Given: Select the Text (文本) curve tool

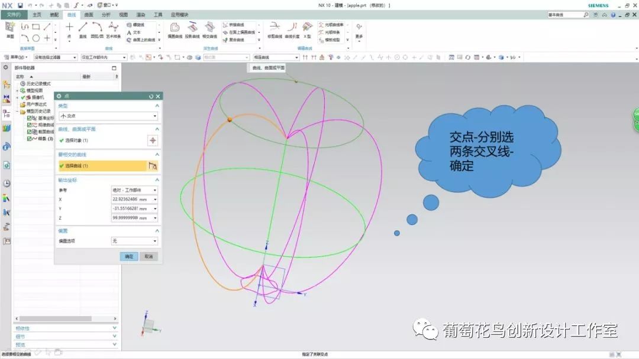Looking at the screenshot, I should [134, 32].
